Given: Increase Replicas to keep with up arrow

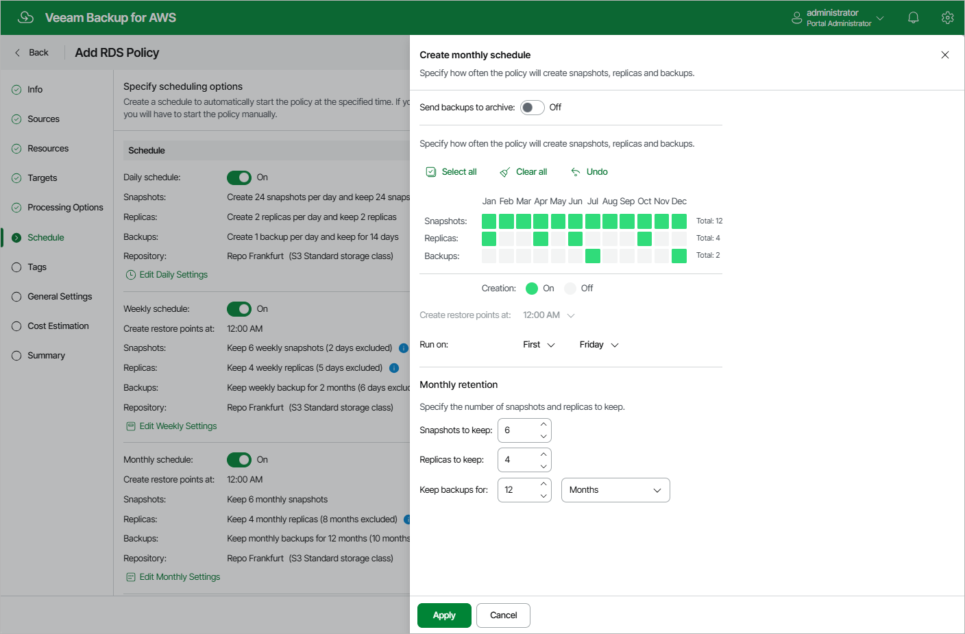Looking at the screenshot, I should (543, 454).
